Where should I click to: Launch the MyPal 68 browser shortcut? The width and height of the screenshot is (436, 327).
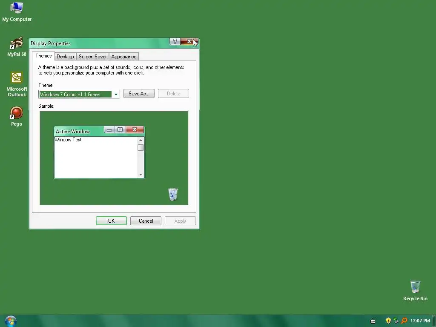17,46
